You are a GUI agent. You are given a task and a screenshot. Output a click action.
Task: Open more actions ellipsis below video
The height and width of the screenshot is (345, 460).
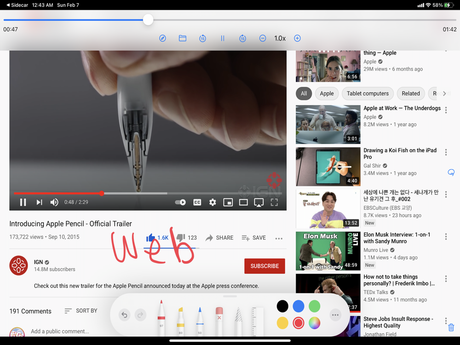point(279,238)
